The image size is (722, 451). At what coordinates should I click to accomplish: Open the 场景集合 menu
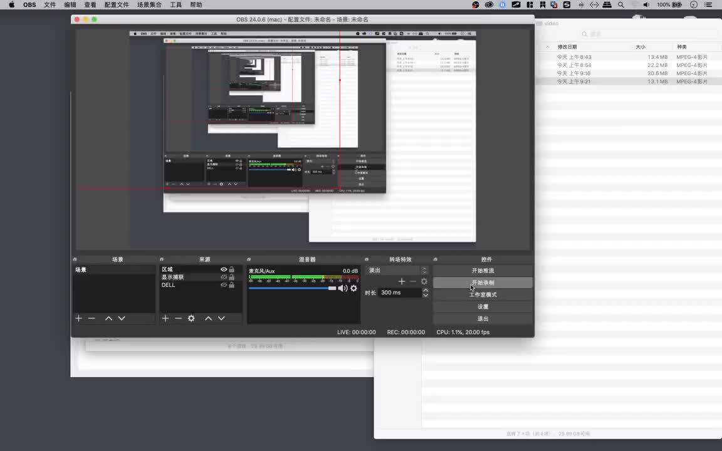coord(149,4)
